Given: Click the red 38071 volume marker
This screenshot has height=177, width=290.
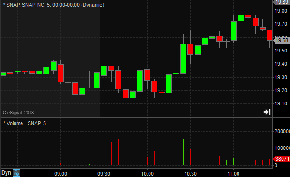Looking at the screenshot, I should (282, 159).
